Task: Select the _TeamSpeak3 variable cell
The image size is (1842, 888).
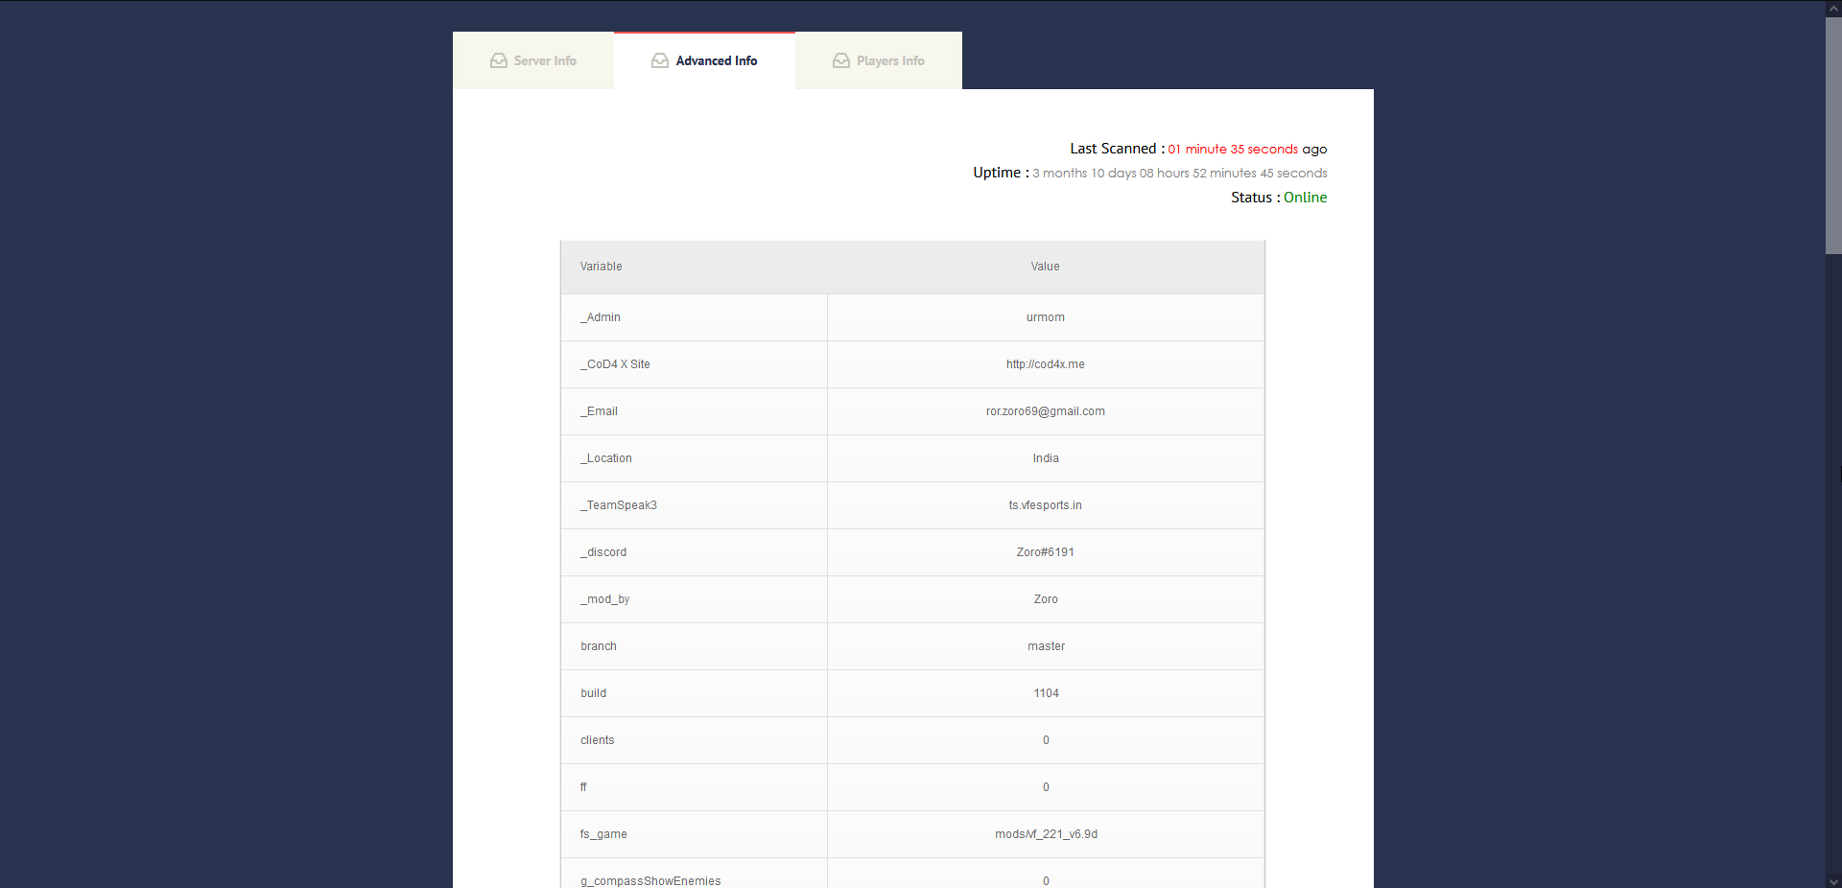Action: [695, 505]
